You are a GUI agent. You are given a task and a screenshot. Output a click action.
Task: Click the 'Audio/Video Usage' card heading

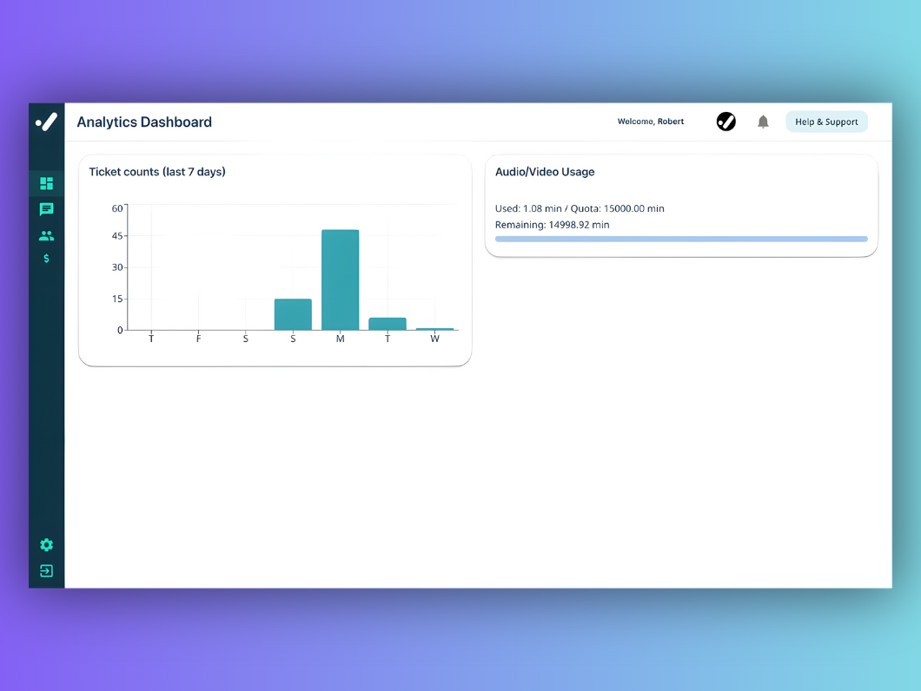click(x=545, y=172)
